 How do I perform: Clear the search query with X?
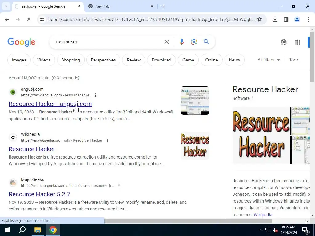click(166, 42)
